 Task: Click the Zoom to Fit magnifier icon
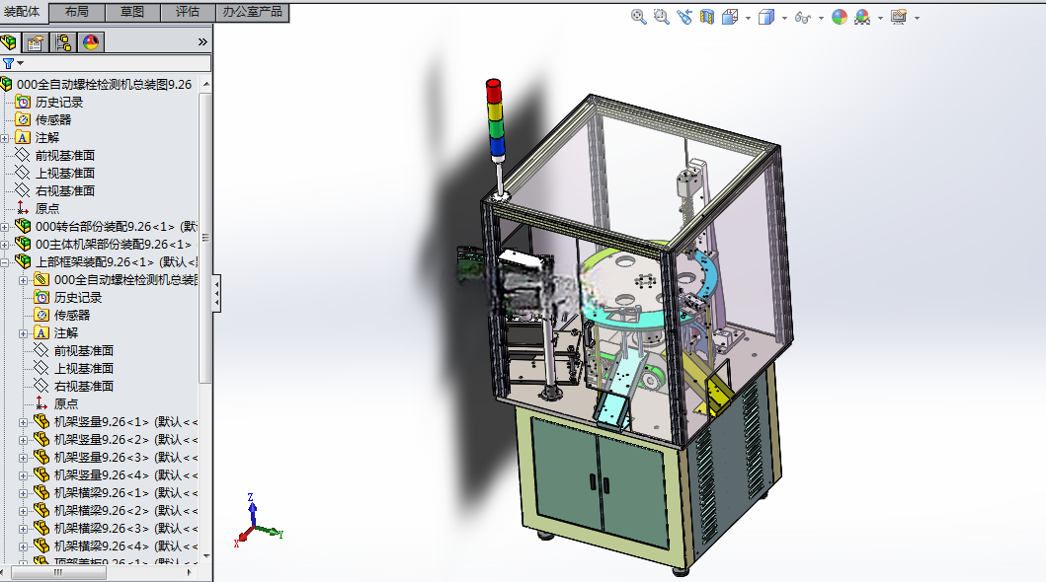638,18
